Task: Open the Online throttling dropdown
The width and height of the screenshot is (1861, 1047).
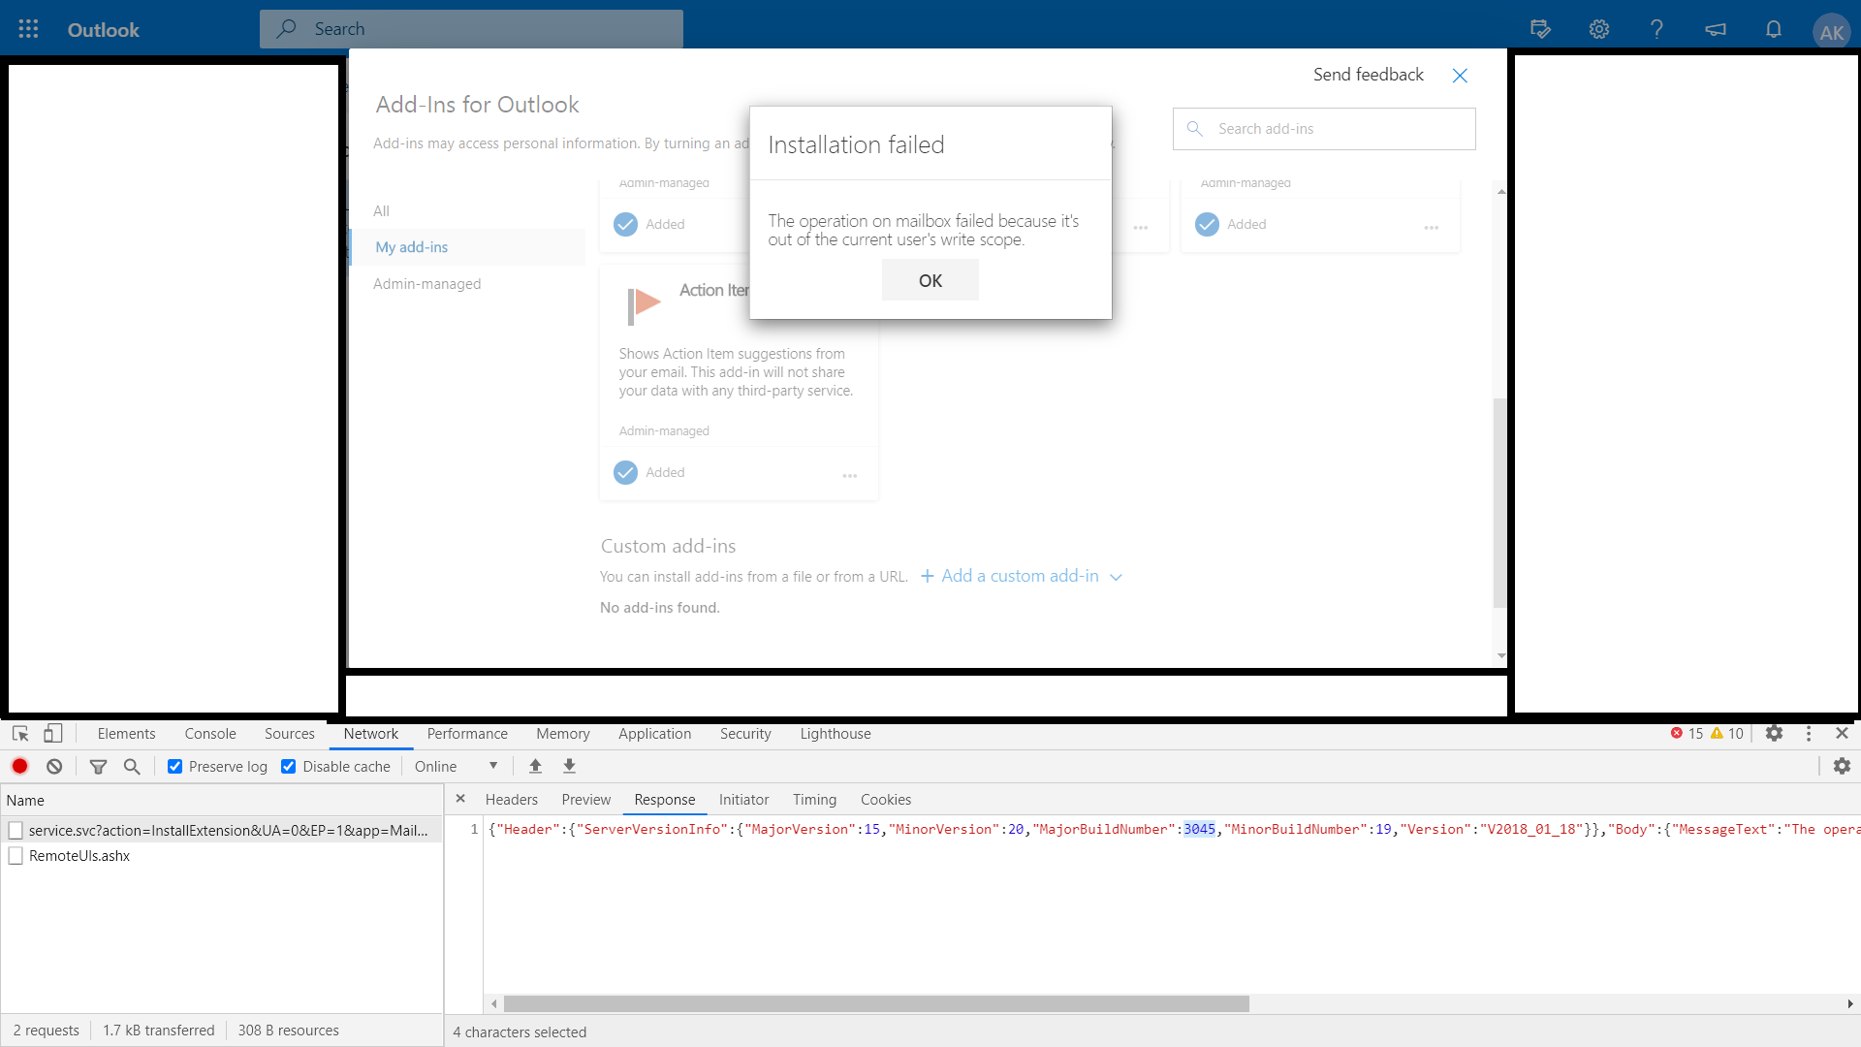Action: [x=456, y=766]
